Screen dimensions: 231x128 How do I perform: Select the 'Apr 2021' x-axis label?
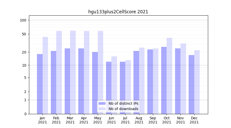[84, 120]
